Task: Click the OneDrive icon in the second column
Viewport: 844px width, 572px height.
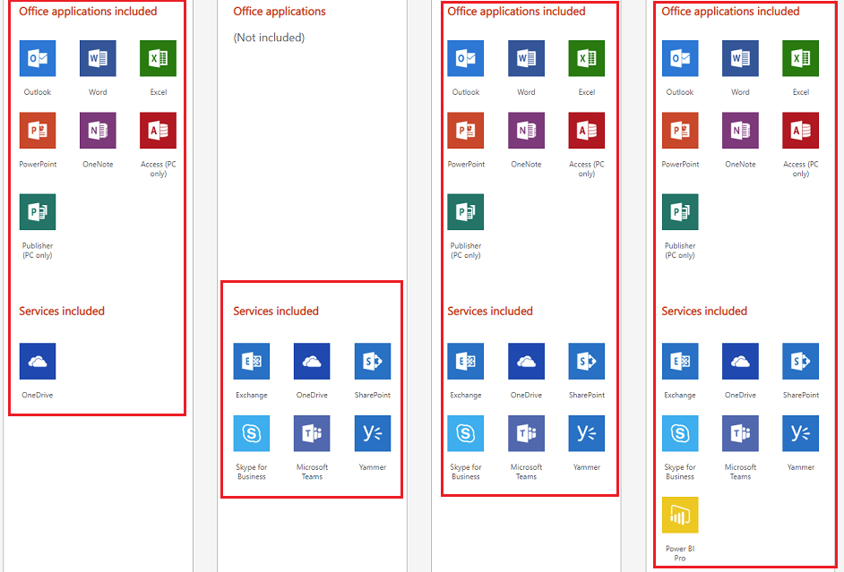Action: [x=312, y=362]
